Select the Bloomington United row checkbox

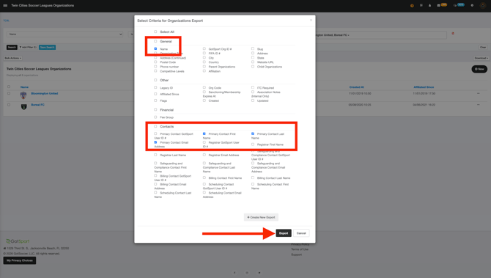click(x=9, y=93)
